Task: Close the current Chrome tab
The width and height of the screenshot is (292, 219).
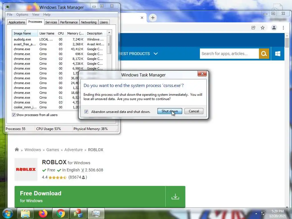Action: (142, 18)
